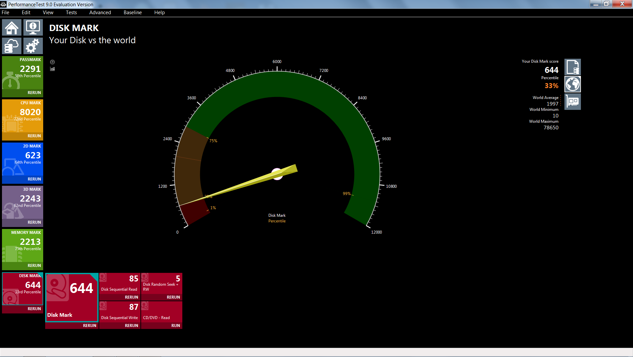
Task: Open the cloud baseline manager icon
Action: [12, 46]
